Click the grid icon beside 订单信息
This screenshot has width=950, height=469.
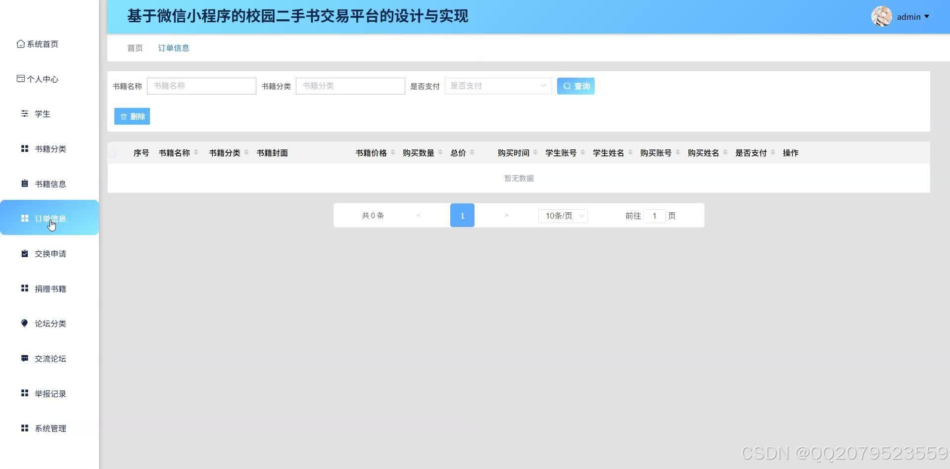click(x=25, y=218)
